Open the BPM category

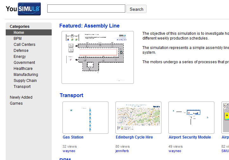tap(17, 39)
